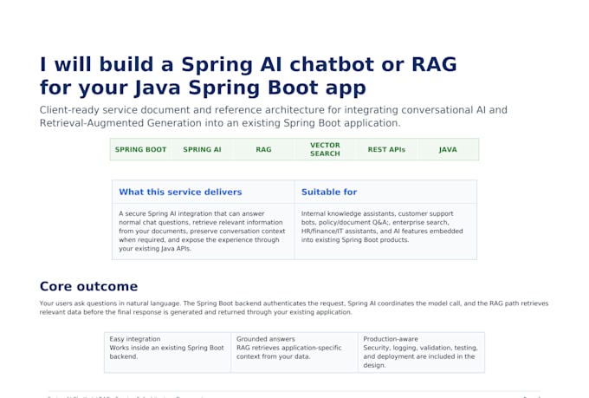This screenshot has height=398, width=589.
Task: Click the 'Production-aware' cell title
Action: point(391,339)
